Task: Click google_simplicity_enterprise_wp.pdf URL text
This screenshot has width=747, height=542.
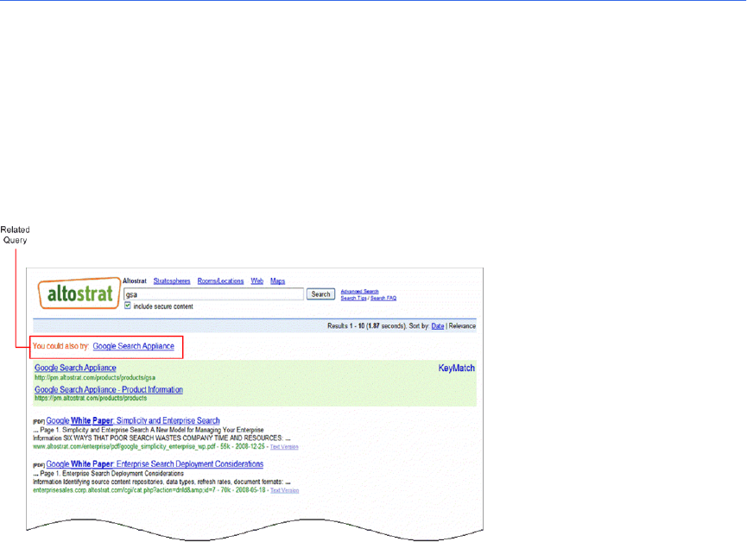Action: click(123, 447)
